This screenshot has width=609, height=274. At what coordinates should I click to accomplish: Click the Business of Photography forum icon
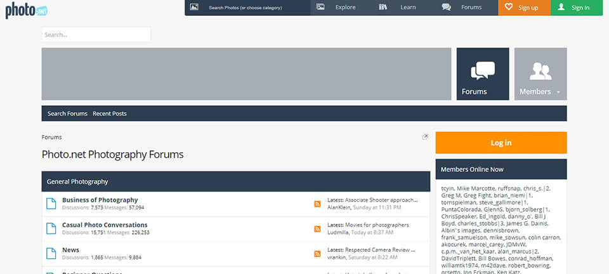51,203
